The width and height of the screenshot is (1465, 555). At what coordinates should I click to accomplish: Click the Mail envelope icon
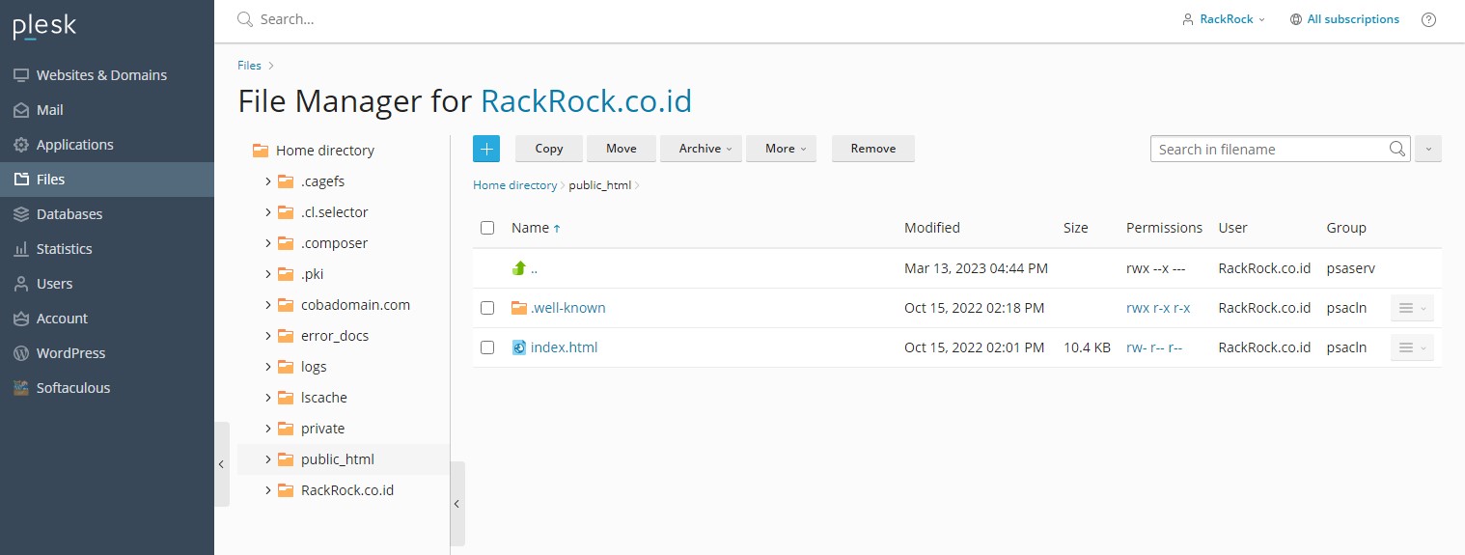click(x=20, y=110)
